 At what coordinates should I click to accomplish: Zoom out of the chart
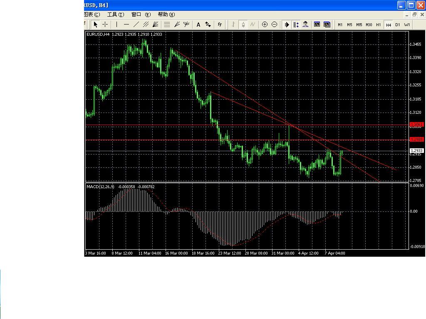(275, 25)
